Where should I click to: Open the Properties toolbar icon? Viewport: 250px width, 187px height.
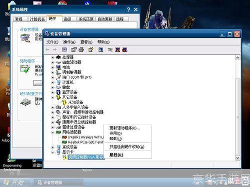coord(73,49)
